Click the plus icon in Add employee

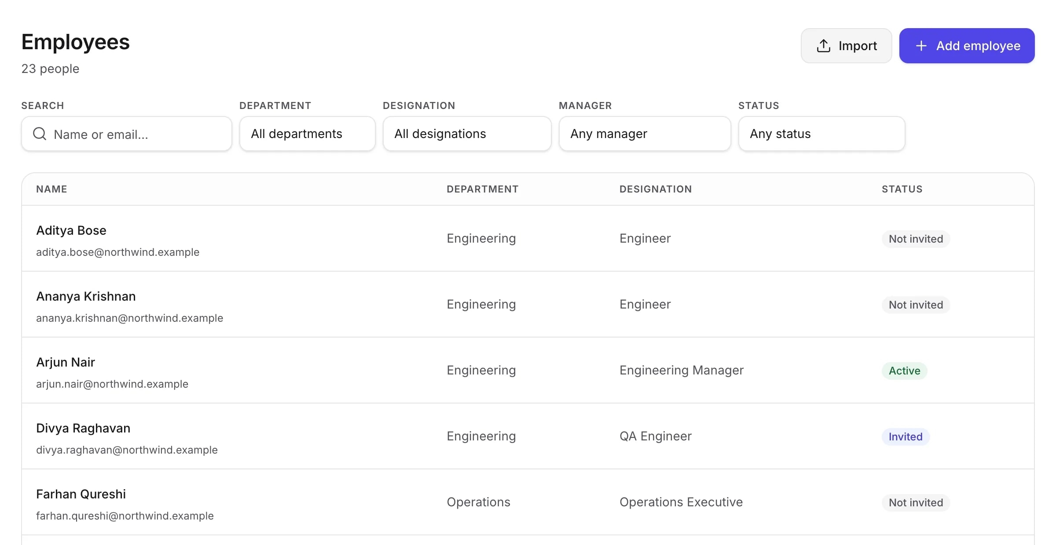coord(921,46)
